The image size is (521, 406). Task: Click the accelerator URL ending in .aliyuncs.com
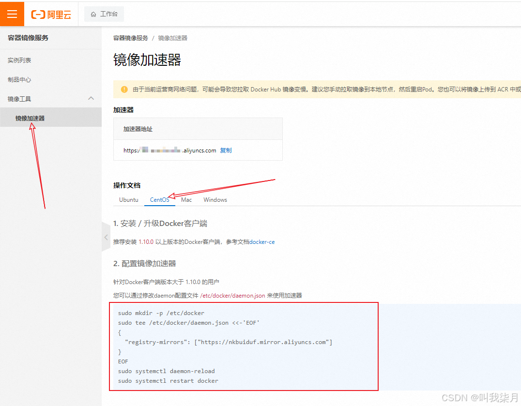pos(170,150)
